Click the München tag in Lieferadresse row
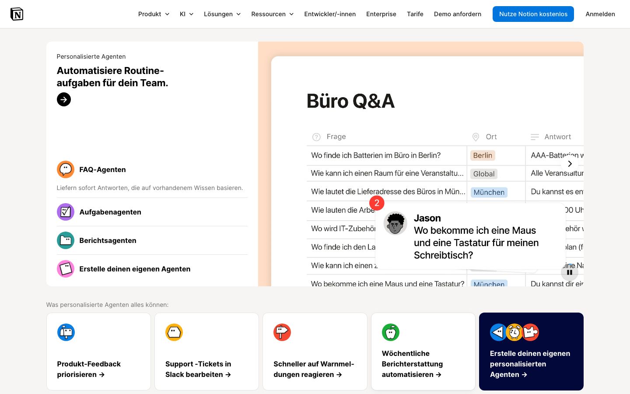Screen dimensions: 630x394 point(489,192)
